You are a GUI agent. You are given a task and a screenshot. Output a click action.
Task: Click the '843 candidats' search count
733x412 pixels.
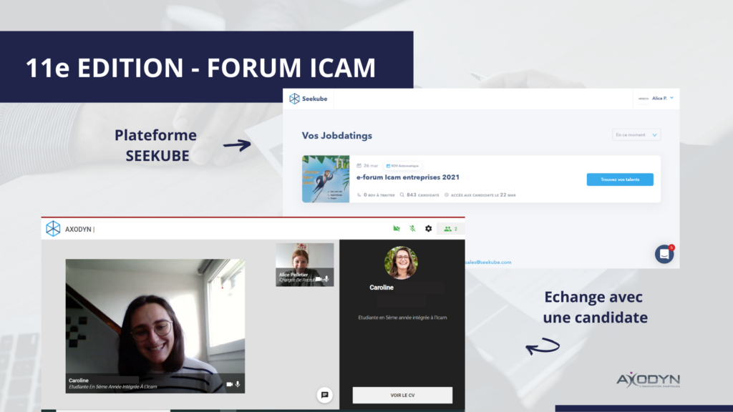pyautogui.click(x=419, y=195)
